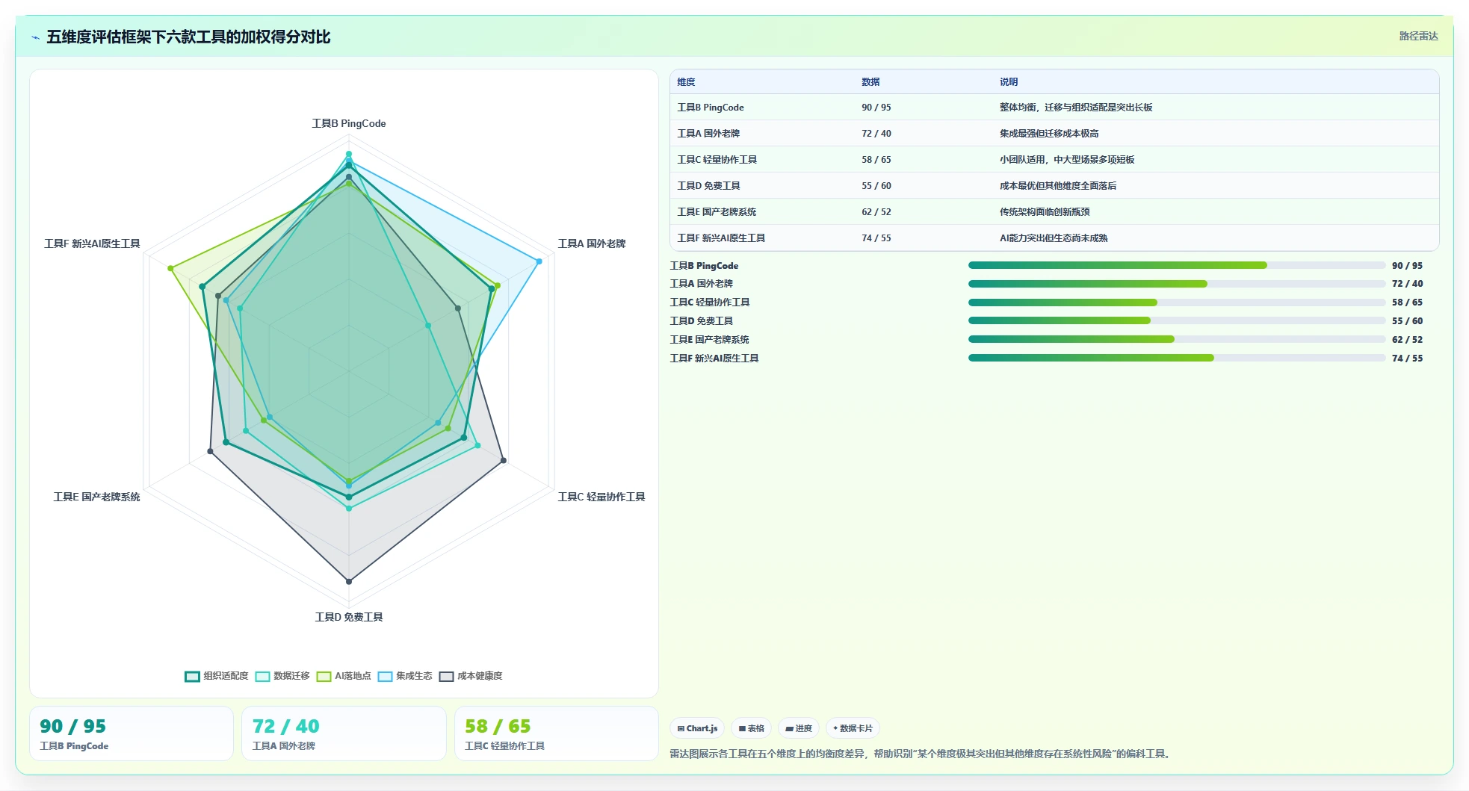Click the 74 / 55 table data cell
This screenshot has height=791, width=1469.
click(x=876, y=238)
